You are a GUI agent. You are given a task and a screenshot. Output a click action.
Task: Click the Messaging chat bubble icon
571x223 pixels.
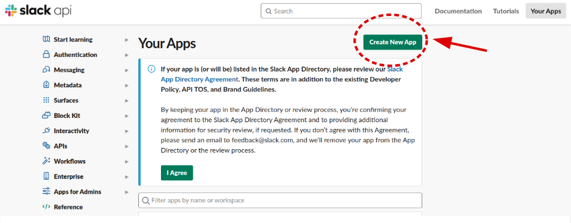(46, 70)
